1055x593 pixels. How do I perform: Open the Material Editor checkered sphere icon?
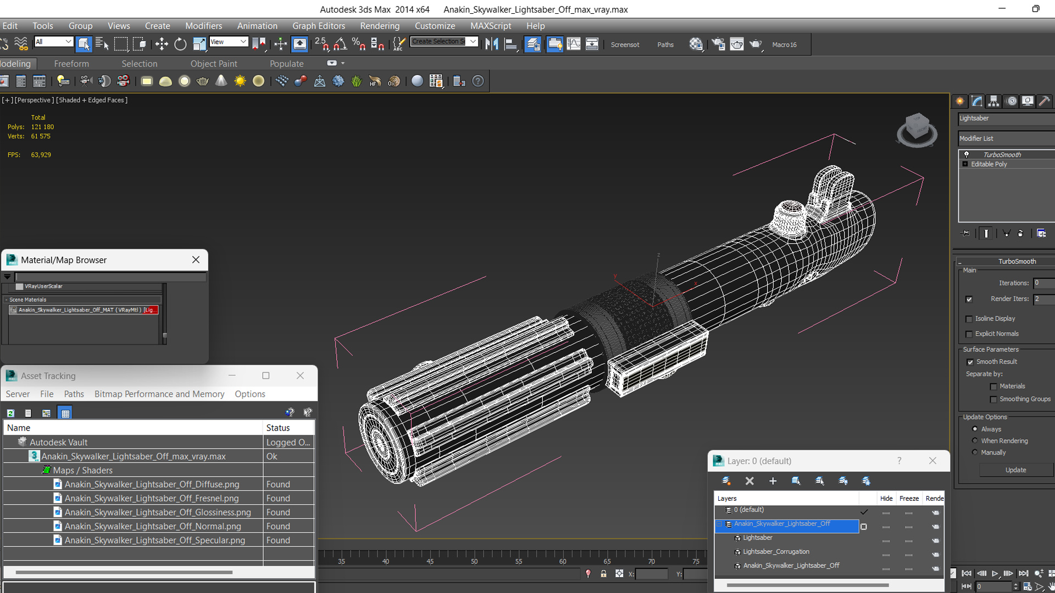[696, 44]
